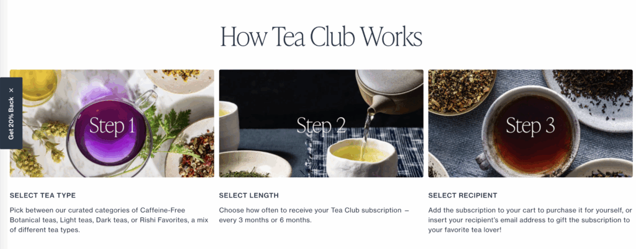Screen dimensions: 636x249
Task: Click the teapot spout in Step 2 image
Action: (x=373, y=108)
